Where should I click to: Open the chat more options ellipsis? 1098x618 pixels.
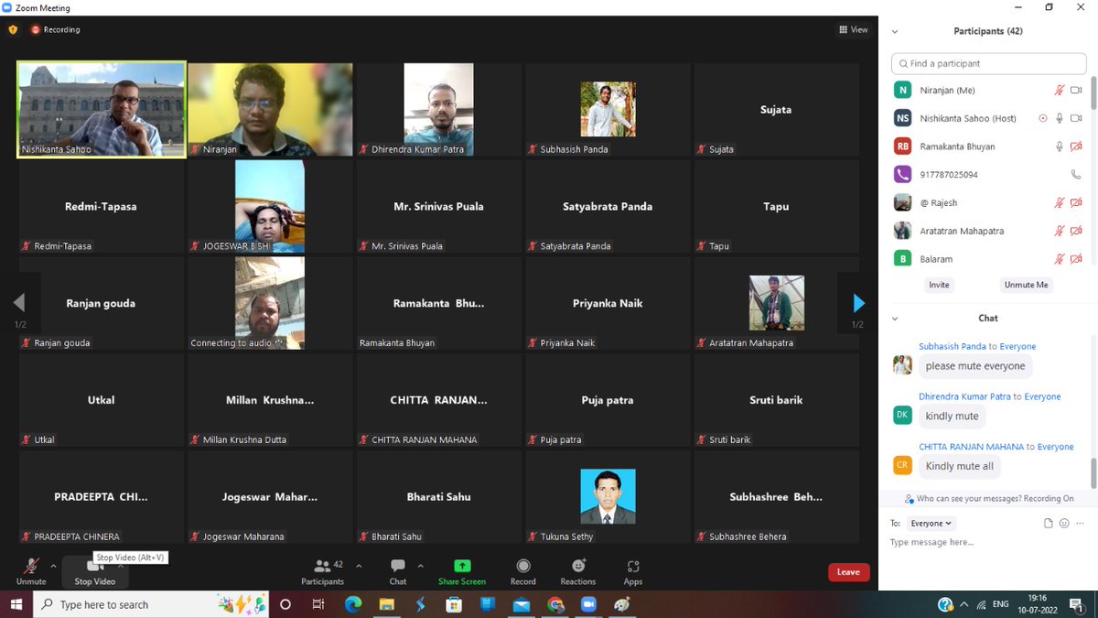(1080, 524)
